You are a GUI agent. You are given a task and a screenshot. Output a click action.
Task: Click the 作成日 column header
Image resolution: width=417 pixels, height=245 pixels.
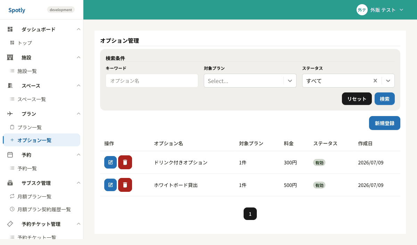click(365, 143)
